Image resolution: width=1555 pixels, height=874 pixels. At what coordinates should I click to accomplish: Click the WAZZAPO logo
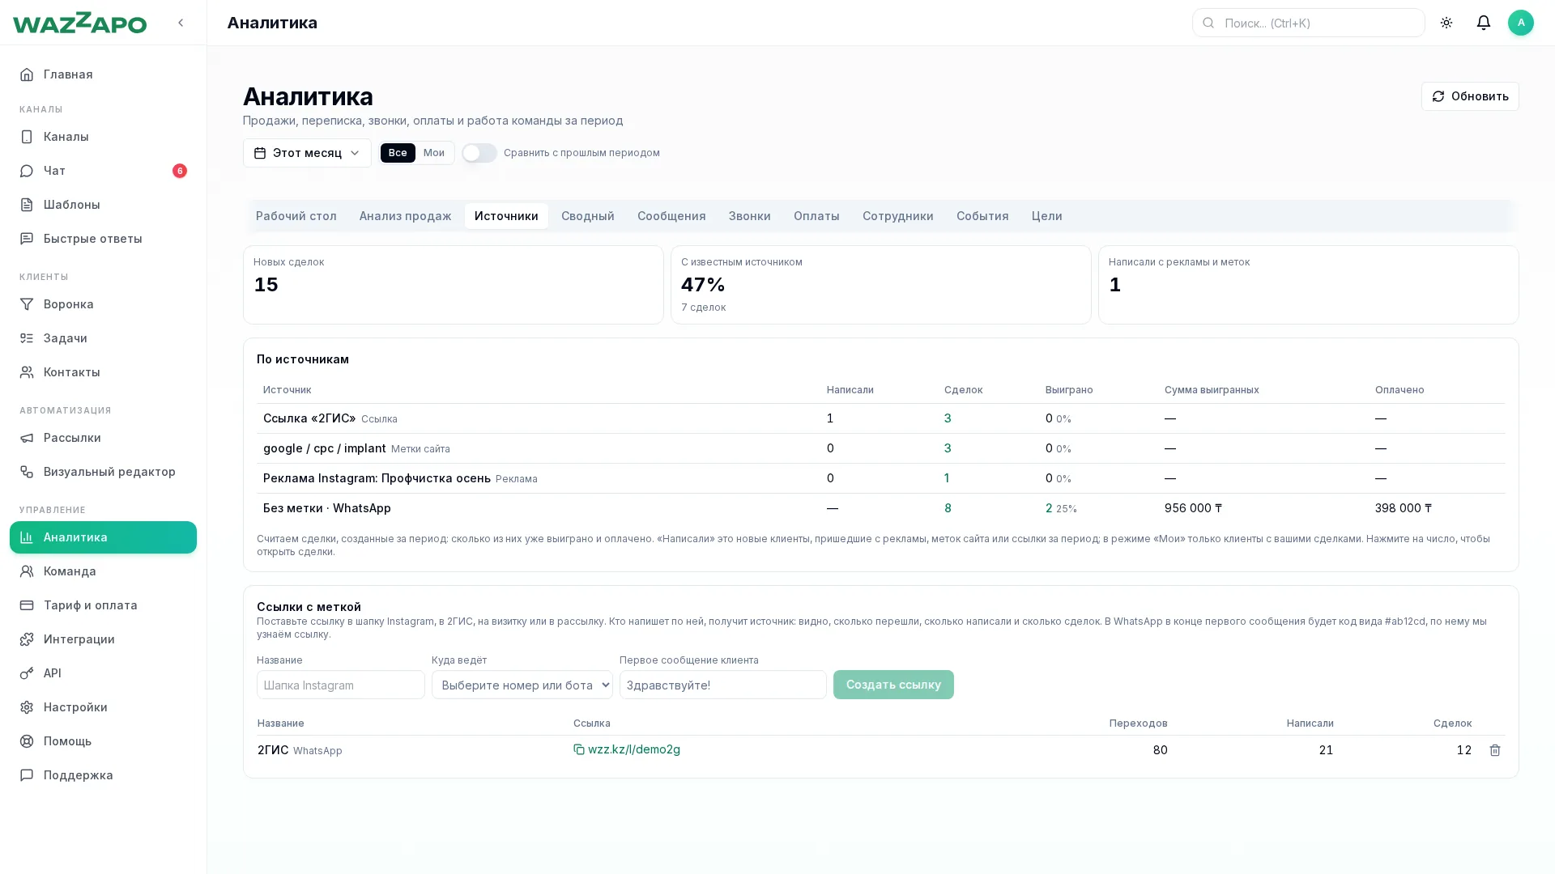tap(79, 23)
